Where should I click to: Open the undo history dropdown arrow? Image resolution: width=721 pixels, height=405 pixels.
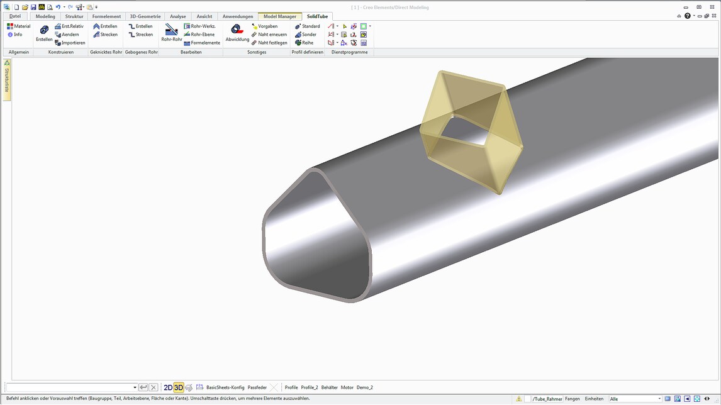pyautogui.click(x=64, y=8)
